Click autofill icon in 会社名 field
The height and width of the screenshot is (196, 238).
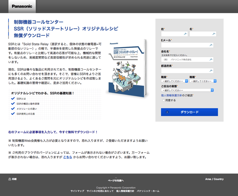pos(211,59)
